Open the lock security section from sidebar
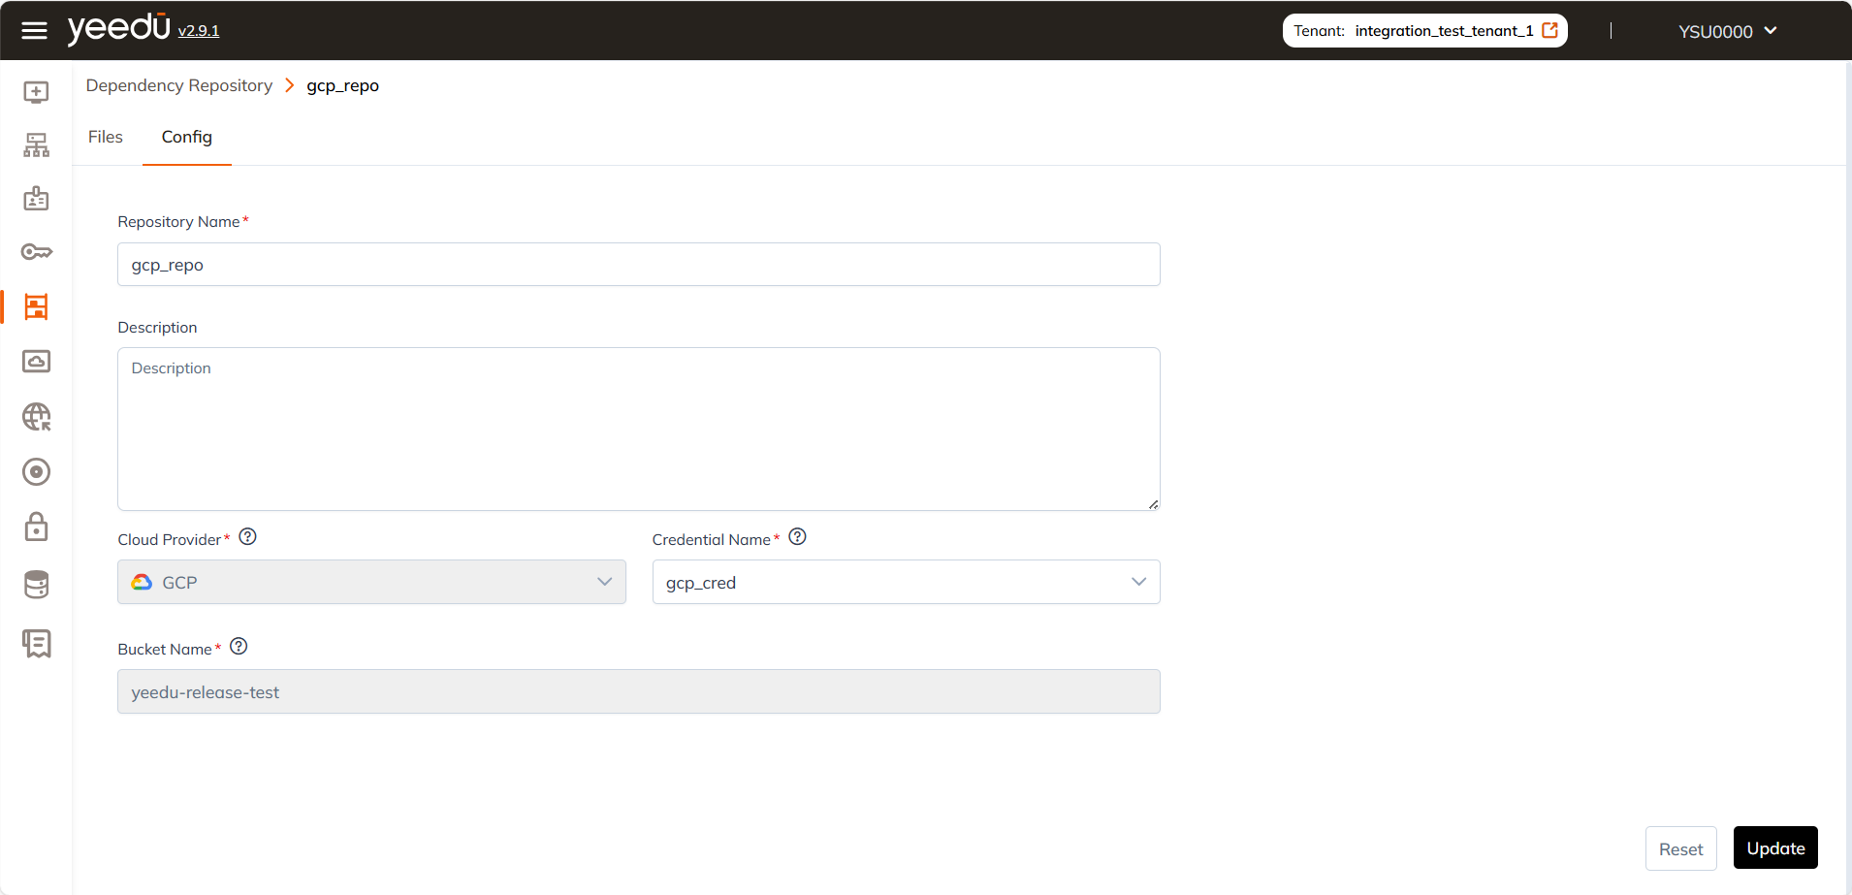 (35, 527)
